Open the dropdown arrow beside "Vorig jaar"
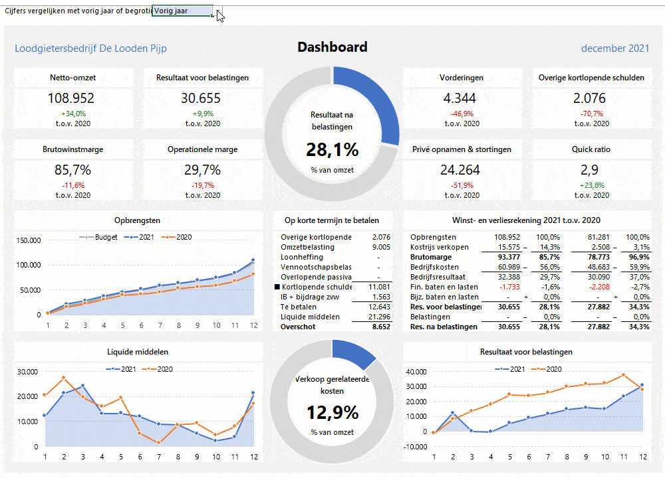665x478 pixels. coord(218,11)
